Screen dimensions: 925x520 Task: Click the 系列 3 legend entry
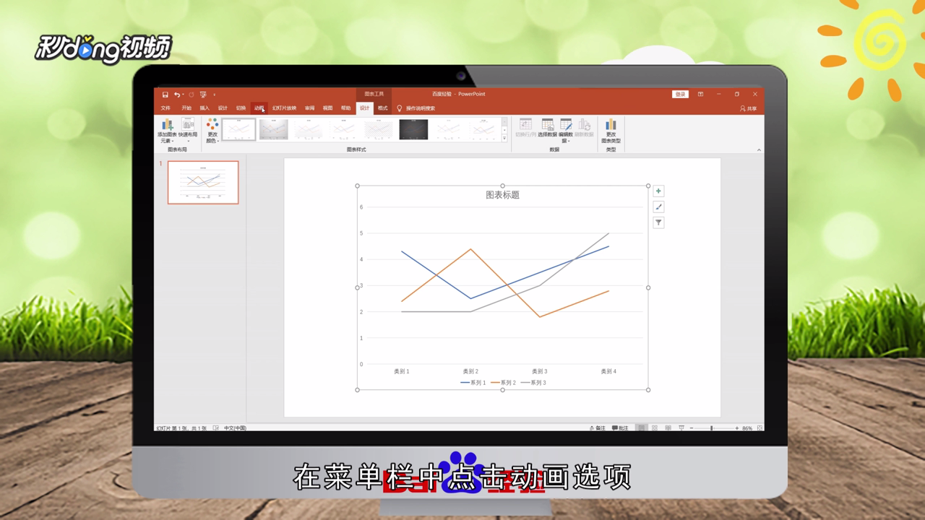pos(534,383)
